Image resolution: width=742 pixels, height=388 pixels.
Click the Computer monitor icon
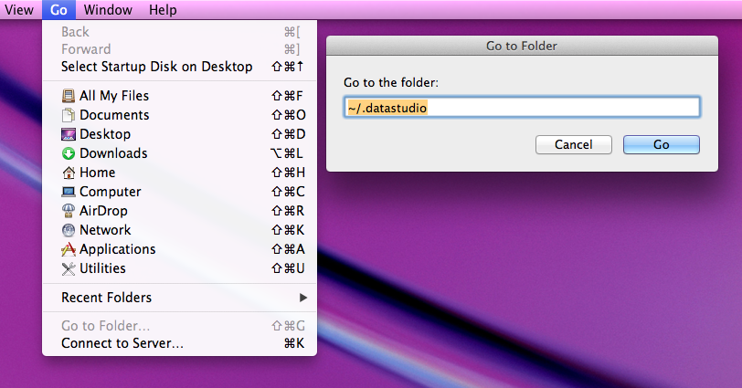click(69, 192)
